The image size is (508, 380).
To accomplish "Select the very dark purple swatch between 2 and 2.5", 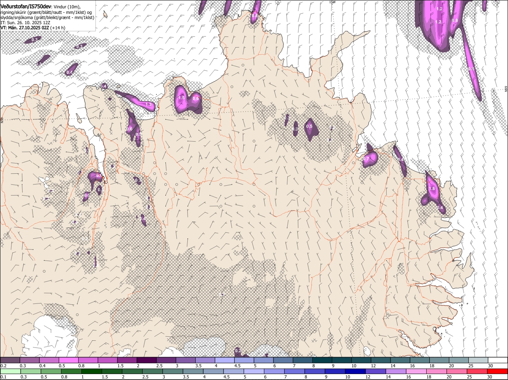I will click(146, 360).
